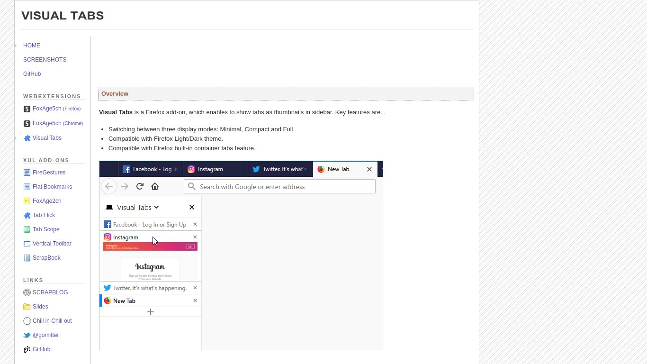
Task: Click the Instagram page thumbnail preview
Action: 150,261
